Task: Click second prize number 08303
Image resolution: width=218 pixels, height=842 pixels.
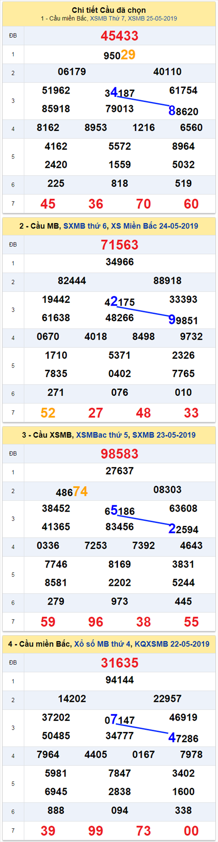Action: click(167, 490)
